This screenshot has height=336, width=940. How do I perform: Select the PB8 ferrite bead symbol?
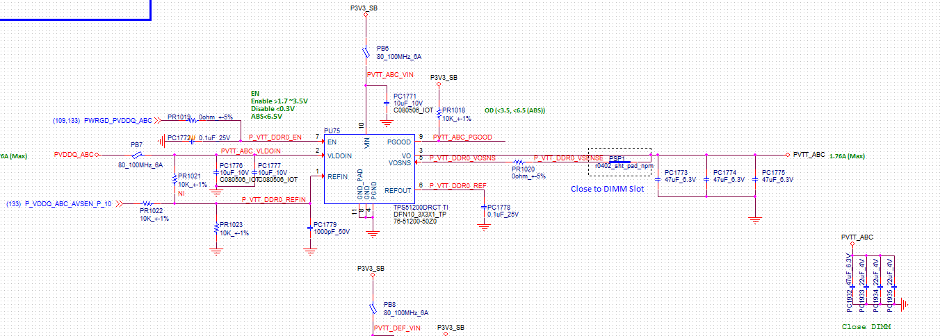pos(373,308)
